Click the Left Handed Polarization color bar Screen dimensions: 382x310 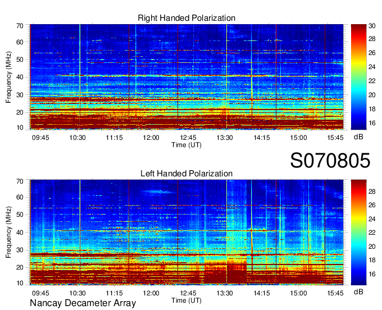point(358,233)
